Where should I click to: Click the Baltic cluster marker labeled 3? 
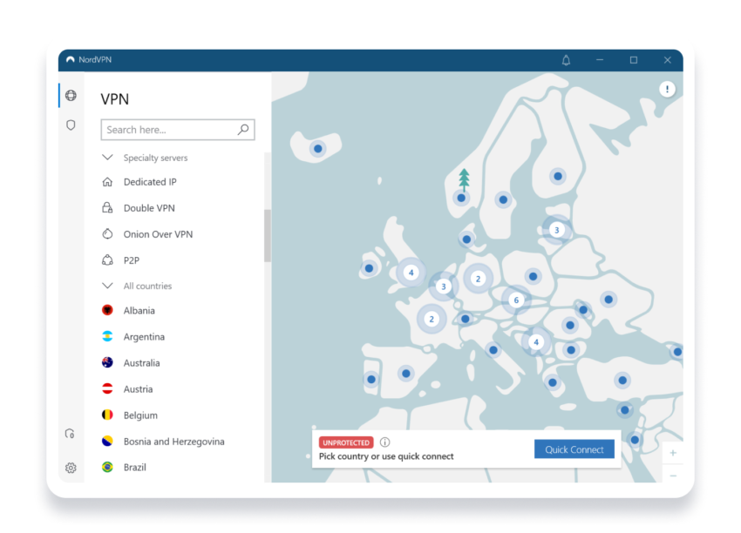[557, 230]
